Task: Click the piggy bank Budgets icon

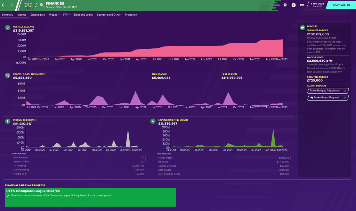Action: point(302,28)
